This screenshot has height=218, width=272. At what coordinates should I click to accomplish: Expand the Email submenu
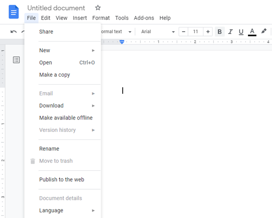(63, 94)
